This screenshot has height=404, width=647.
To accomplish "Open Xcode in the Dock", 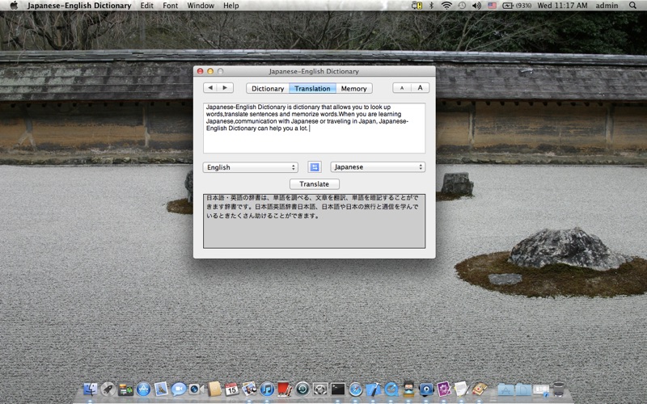I will 374,389.
